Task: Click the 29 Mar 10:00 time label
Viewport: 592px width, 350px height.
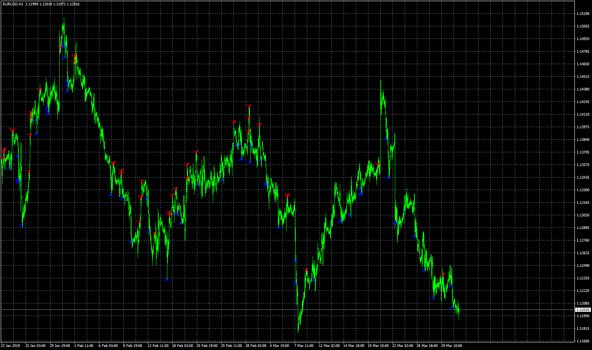Action: coord(451,346)
